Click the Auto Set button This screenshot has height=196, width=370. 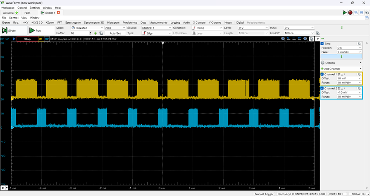115,33
